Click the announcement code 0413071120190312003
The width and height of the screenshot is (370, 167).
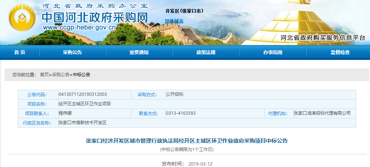pyautogui.click(x=83, y=94)
